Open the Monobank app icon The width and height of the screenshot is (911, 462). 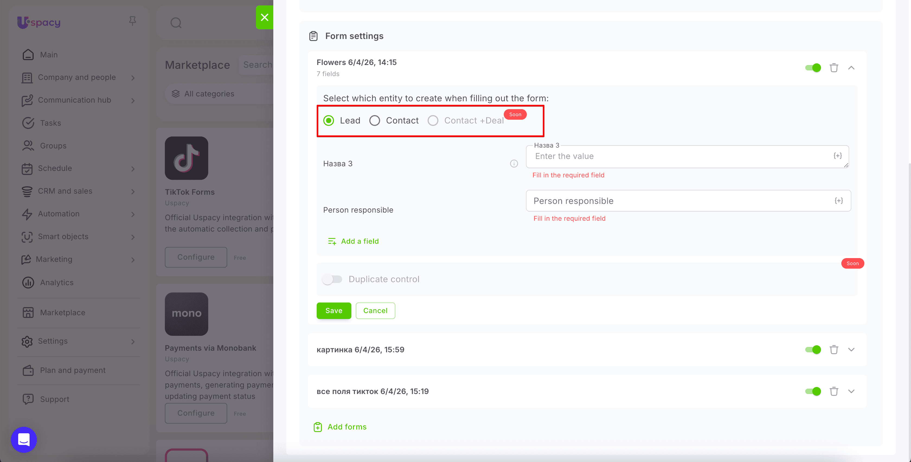coord(186,314)
